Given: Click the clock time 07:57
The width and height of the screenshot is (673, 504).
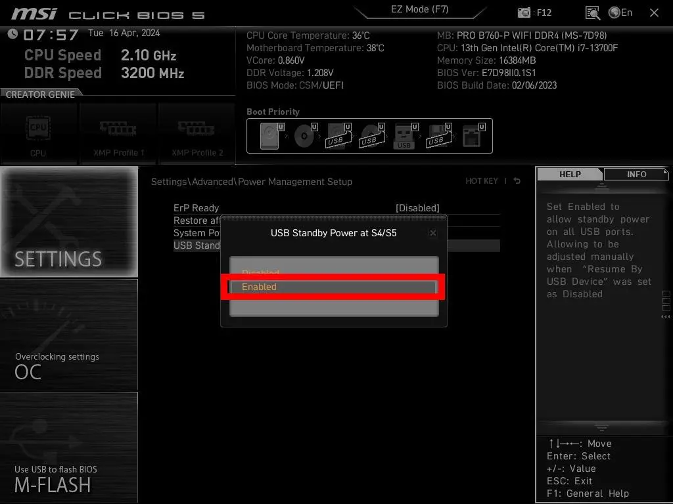Looking at the screenshot, I should coord(51,34).
